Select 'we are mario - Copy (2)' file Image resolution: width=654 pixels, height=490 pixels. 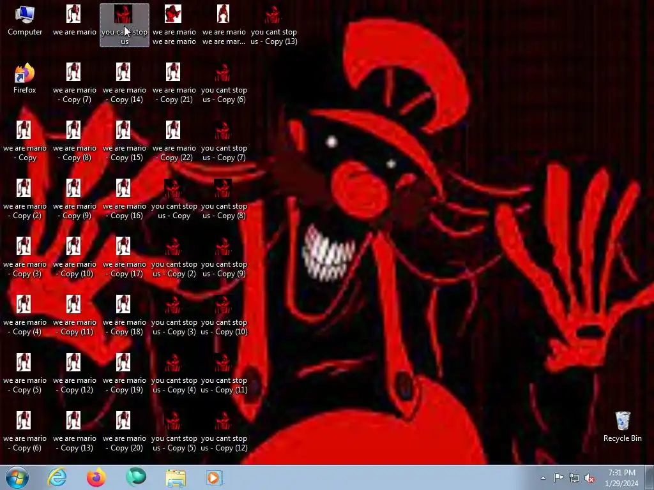(x=25, y=199)
